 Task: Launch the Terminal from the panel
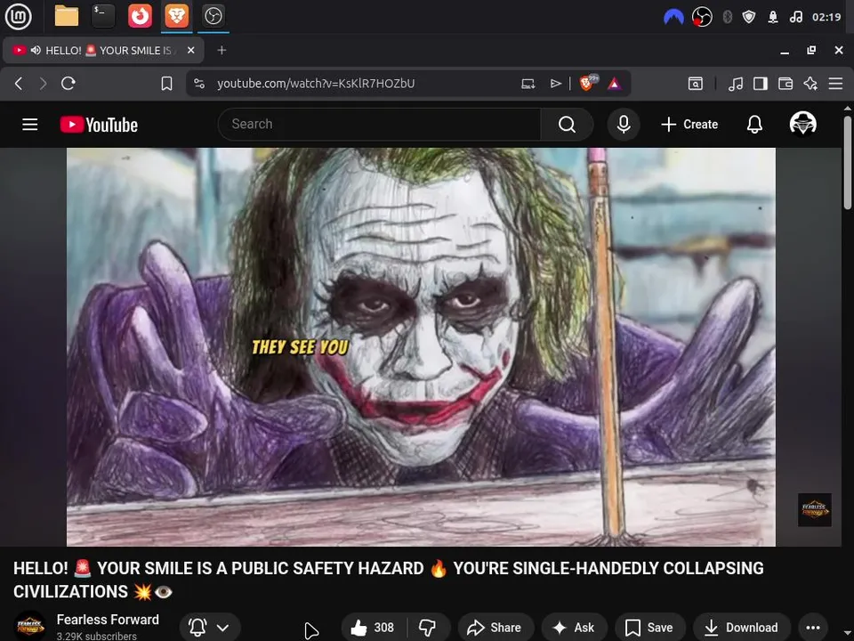103,16
